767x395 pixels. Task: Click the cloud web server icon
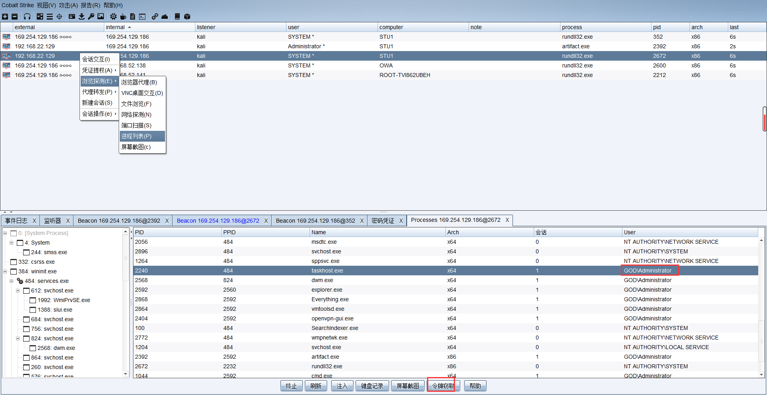165,16
